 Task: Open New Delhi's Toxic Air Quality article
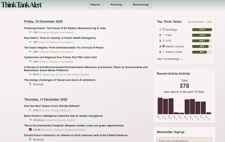click(x=60, y=38)
